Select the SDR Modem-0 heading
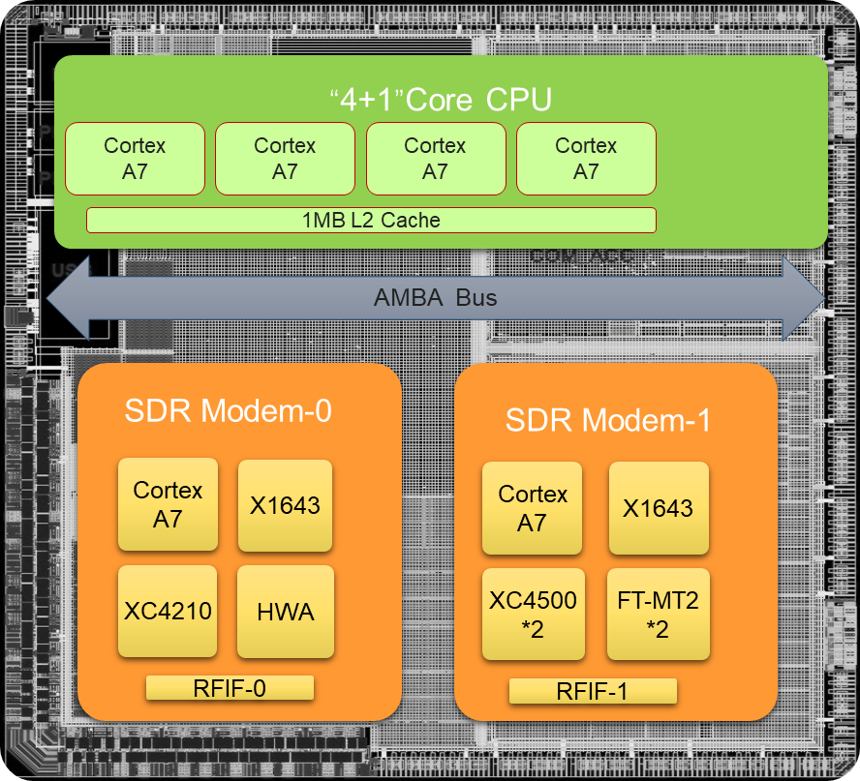This screenshot has height=781, width=860. pos(228,411)
